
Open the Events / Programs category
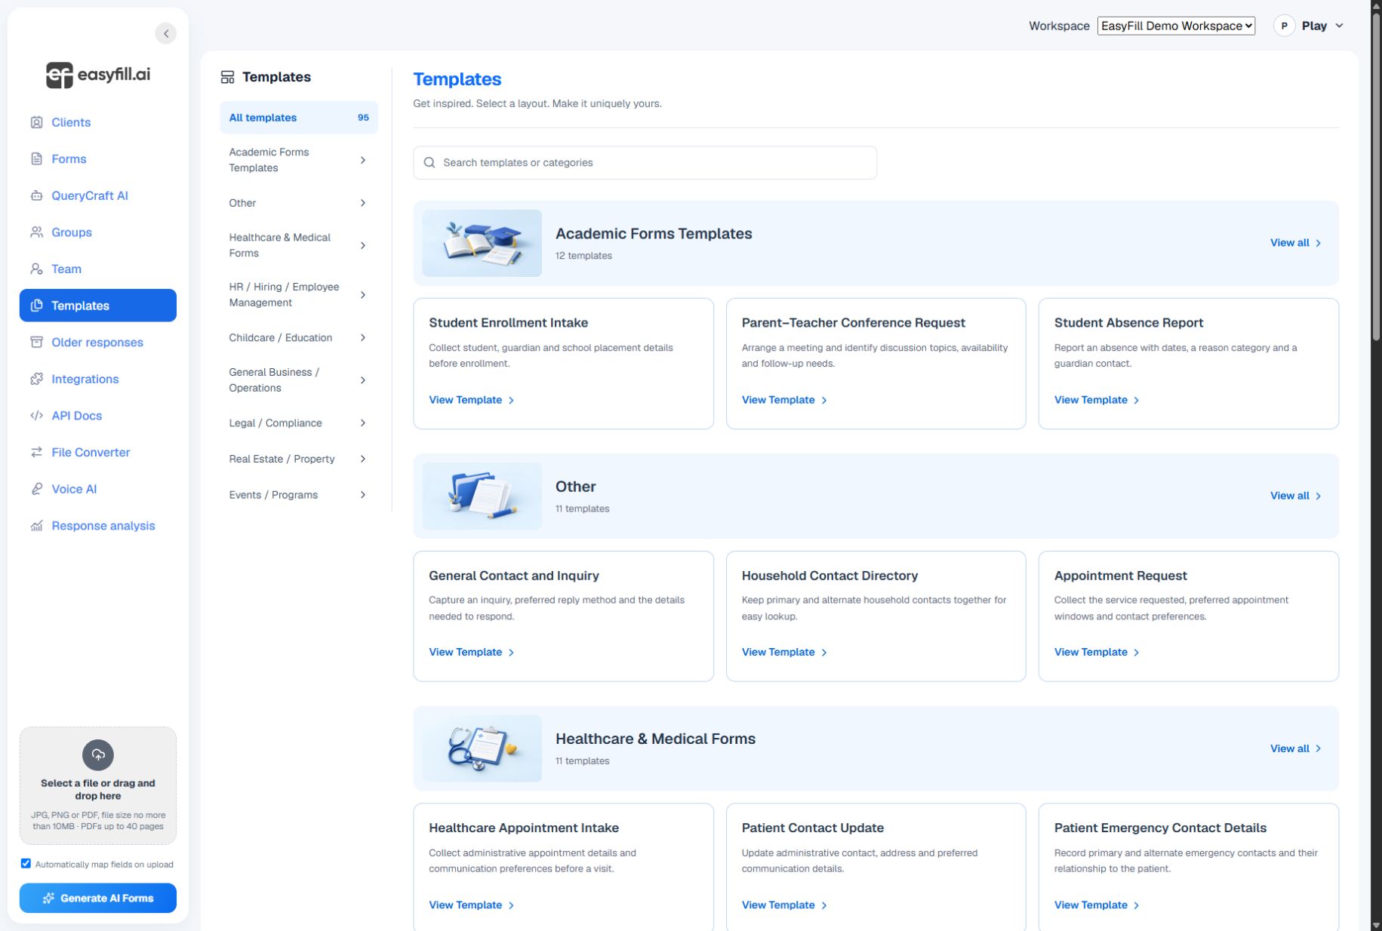coord(299,495)
